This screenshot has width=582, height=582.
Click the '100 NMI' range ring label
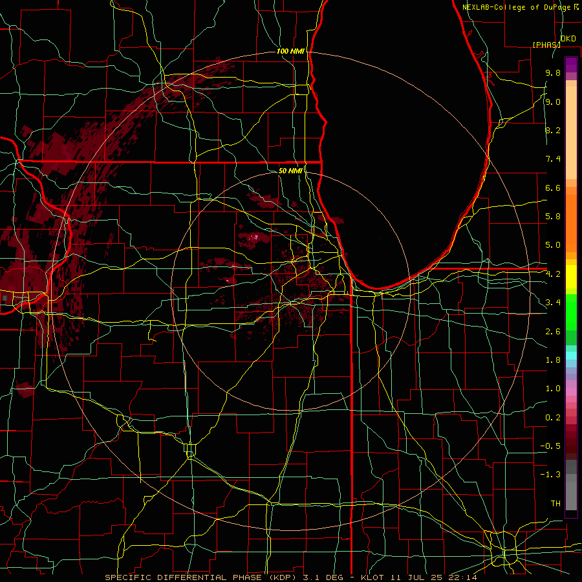(290, 51)
